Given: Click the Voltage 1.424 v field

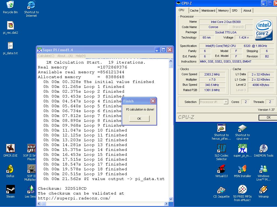Looking at the screenshot, I should (x=244, y=37).
